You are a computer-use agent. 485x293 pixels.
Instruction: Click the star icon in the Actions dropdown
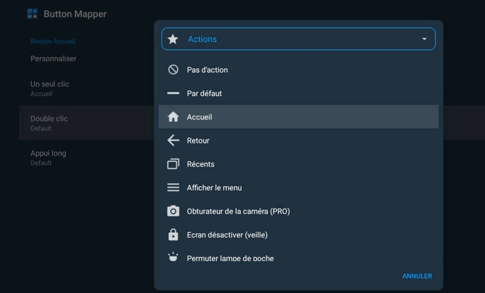pyautogui.click(x=173, y=39)
